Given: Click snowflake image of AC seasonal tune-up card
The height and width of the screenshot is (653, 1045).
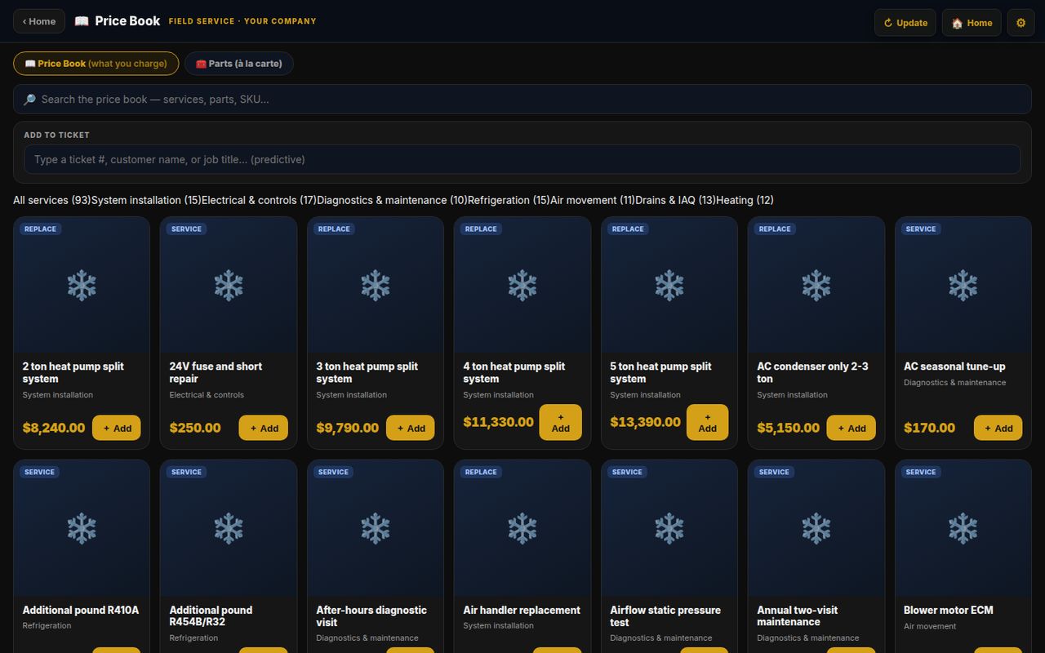Looking at the screenshot, I should click(963, 285).
